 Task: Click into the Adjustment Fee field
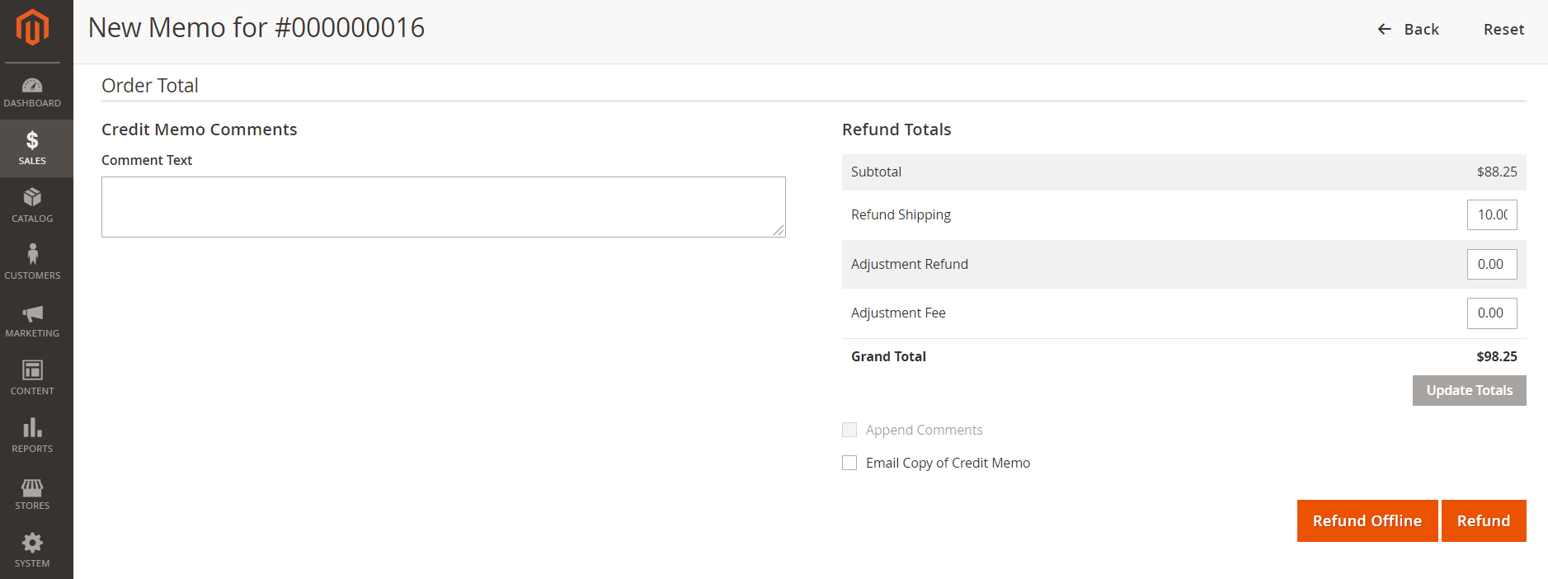pos(1491,313)
